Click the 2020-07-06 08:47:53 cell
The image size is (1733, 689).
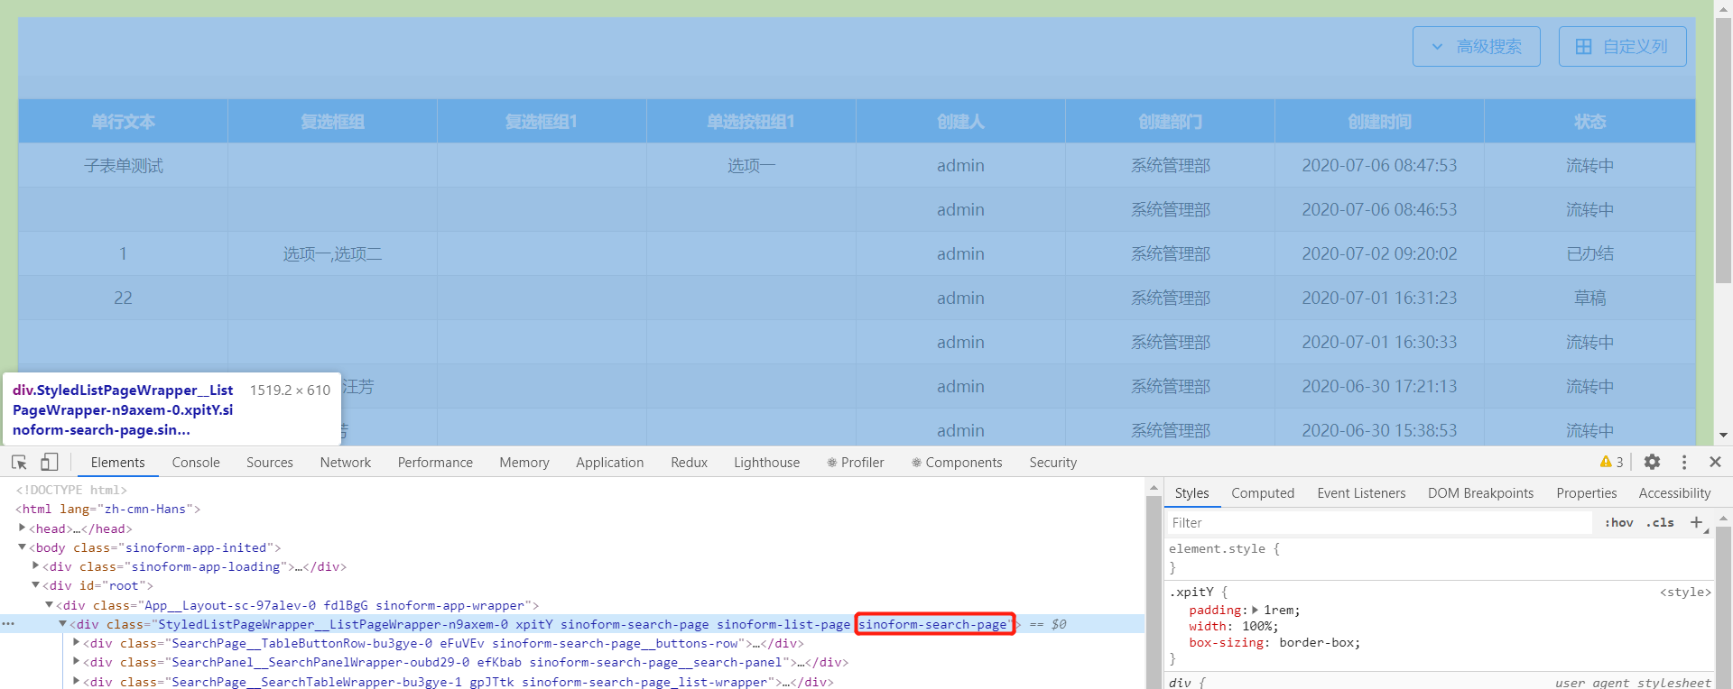coord(1379,166)
